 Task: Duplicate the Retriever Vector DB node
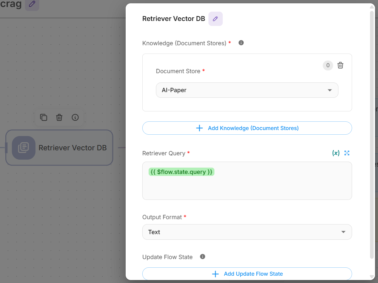point(44,117)
